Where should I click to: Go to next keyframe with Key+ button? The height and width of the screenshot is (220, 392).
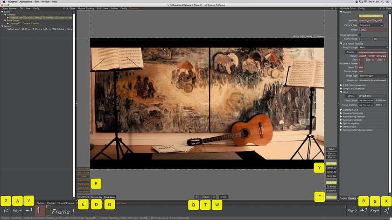pyautogui.click(x=375, y=211)
